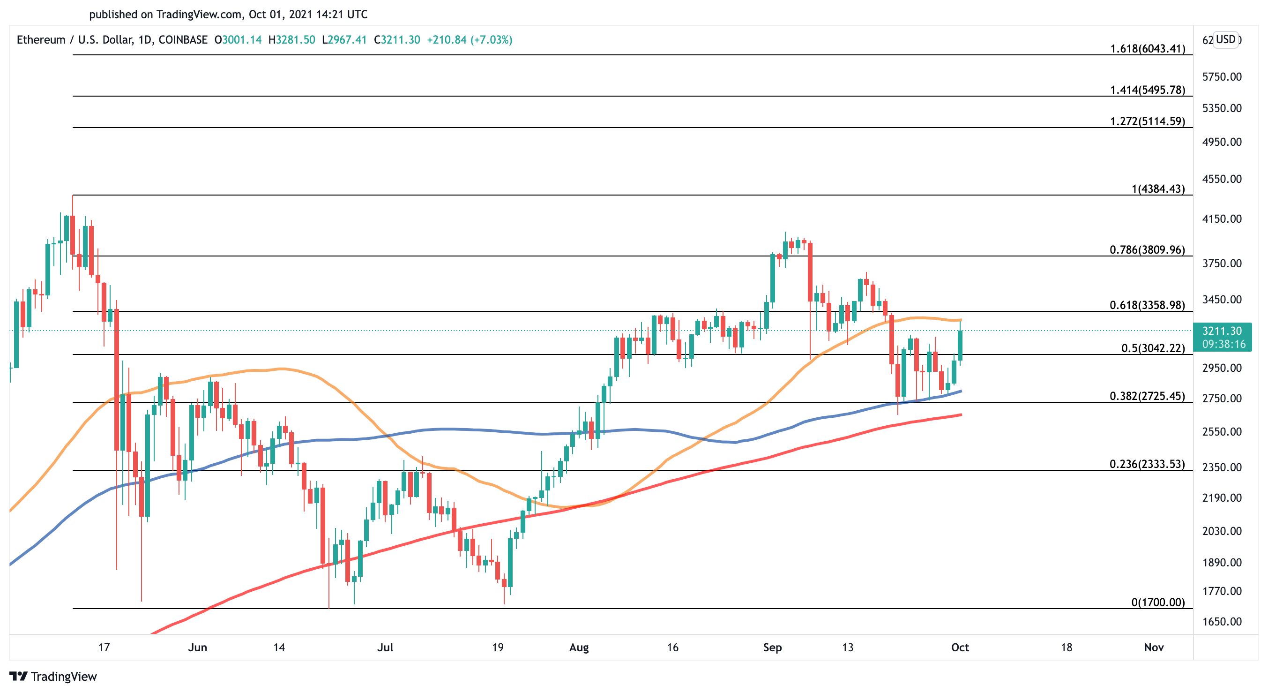Screen dimensions: 1268x693
Task: Click the 0(1700.00) Fibonacci label
Action: (1158, 603)
